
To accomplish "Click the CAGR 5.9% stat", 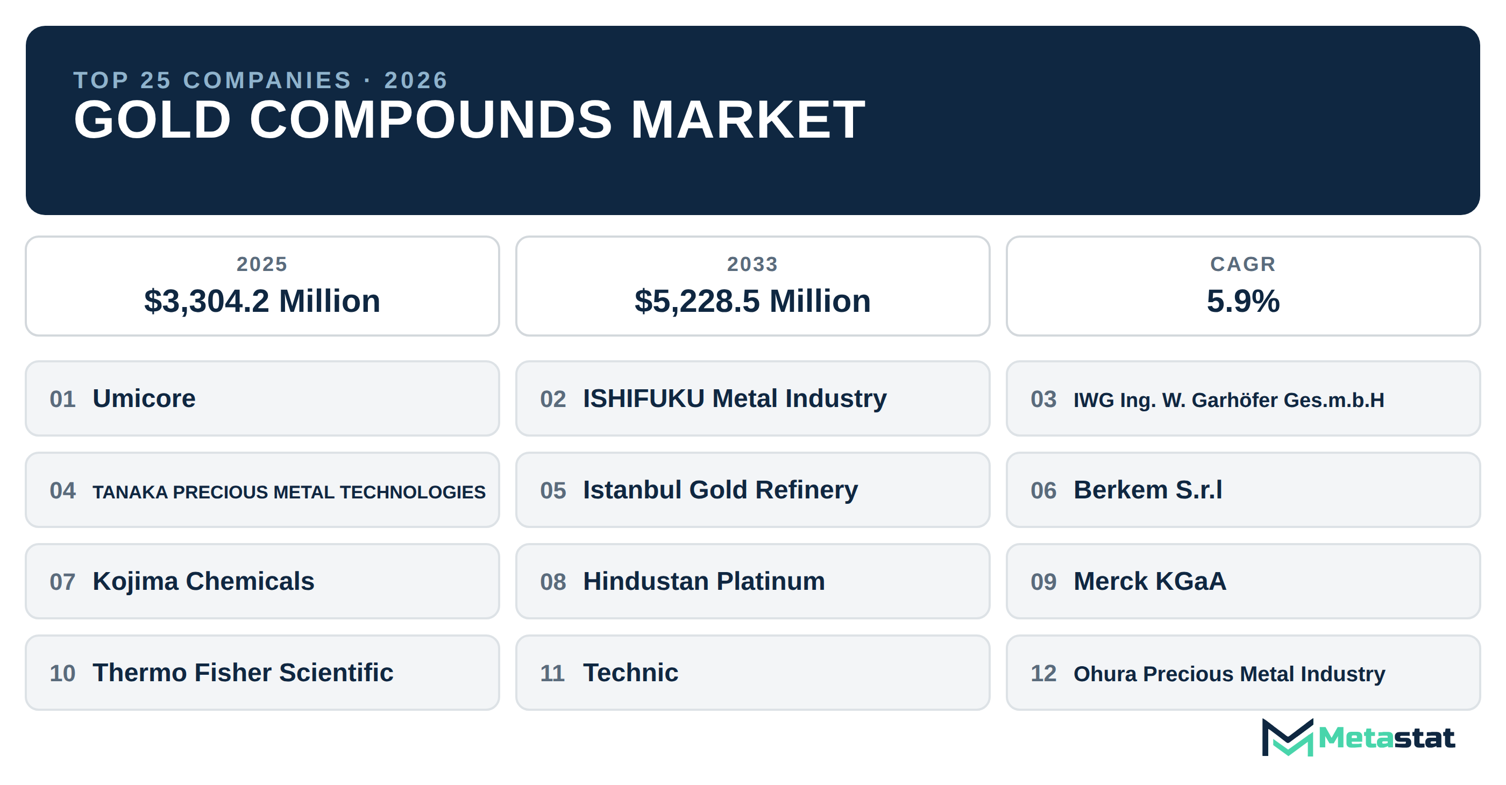I will click(1243, 286).
